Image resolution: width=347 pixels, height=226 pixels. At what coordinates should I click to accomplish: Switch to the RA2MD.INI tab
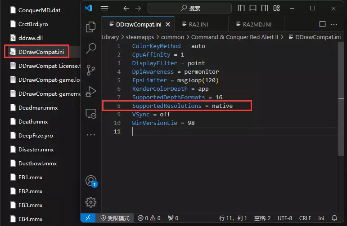tap(256, 24)
